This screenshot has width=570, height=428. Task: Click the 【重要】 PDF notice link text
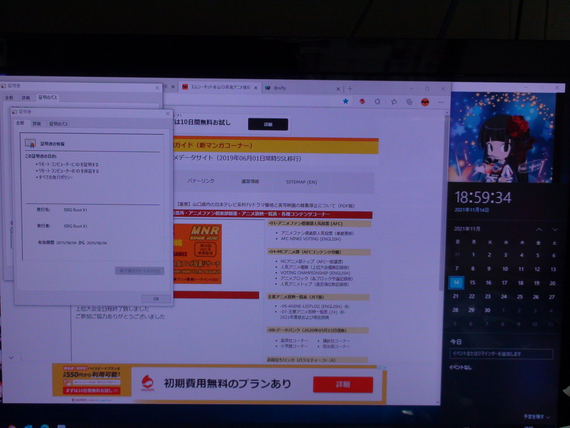click(x=265, y=205)
